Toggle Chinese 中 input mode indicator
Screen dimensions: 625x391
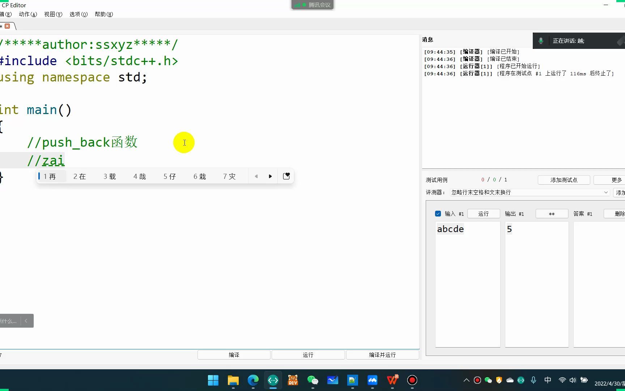[548, 380]
